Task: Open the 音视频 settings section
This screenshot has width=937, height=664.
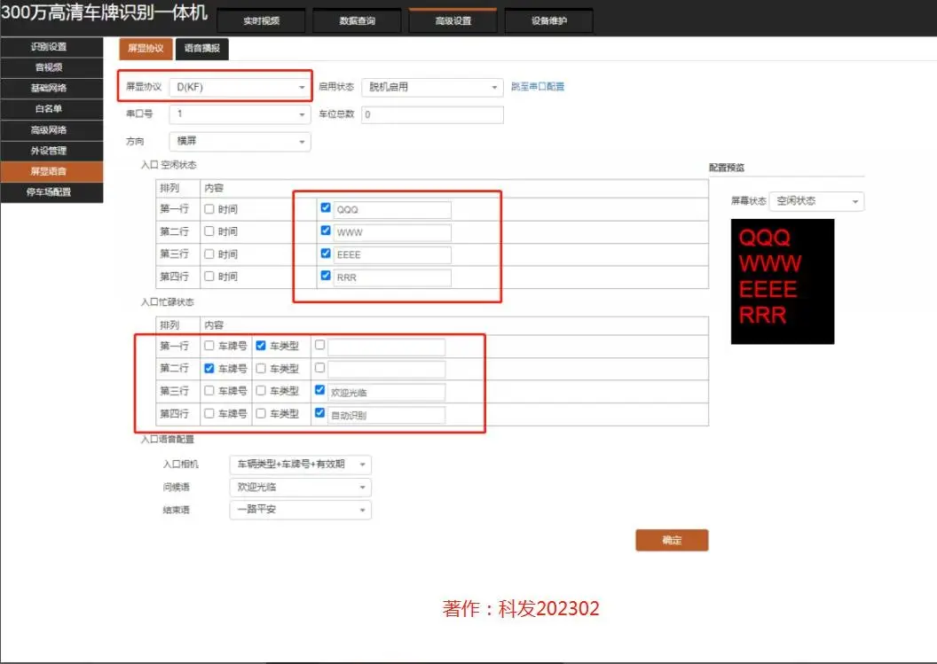Action: pos(50,66)
